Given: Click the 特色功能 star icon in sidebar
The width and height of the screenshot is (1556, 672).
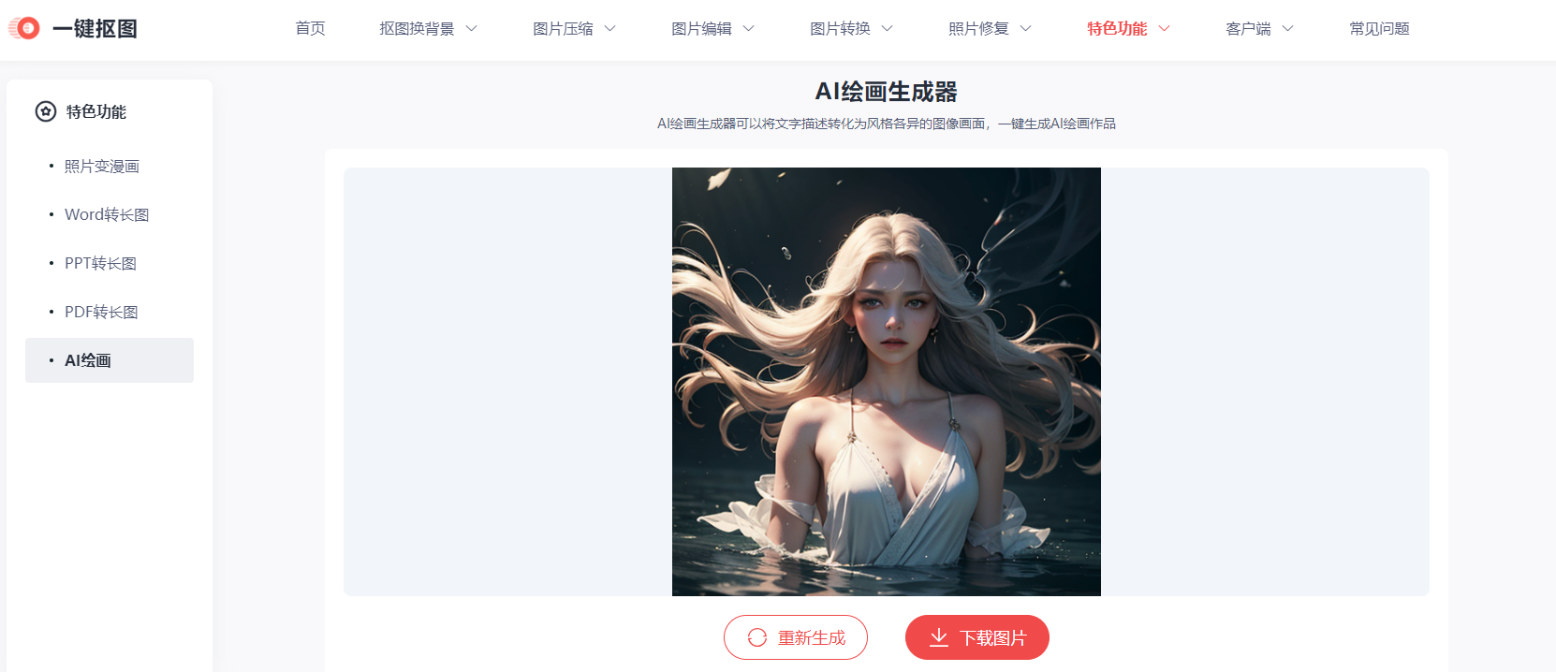Looking at the screenshot, I should (46, 111).
